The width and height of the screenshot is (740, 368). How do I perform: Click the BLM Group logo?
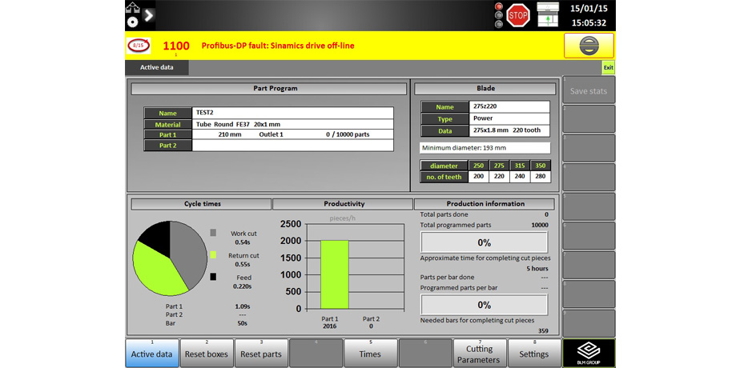click(x=589, y=353)
